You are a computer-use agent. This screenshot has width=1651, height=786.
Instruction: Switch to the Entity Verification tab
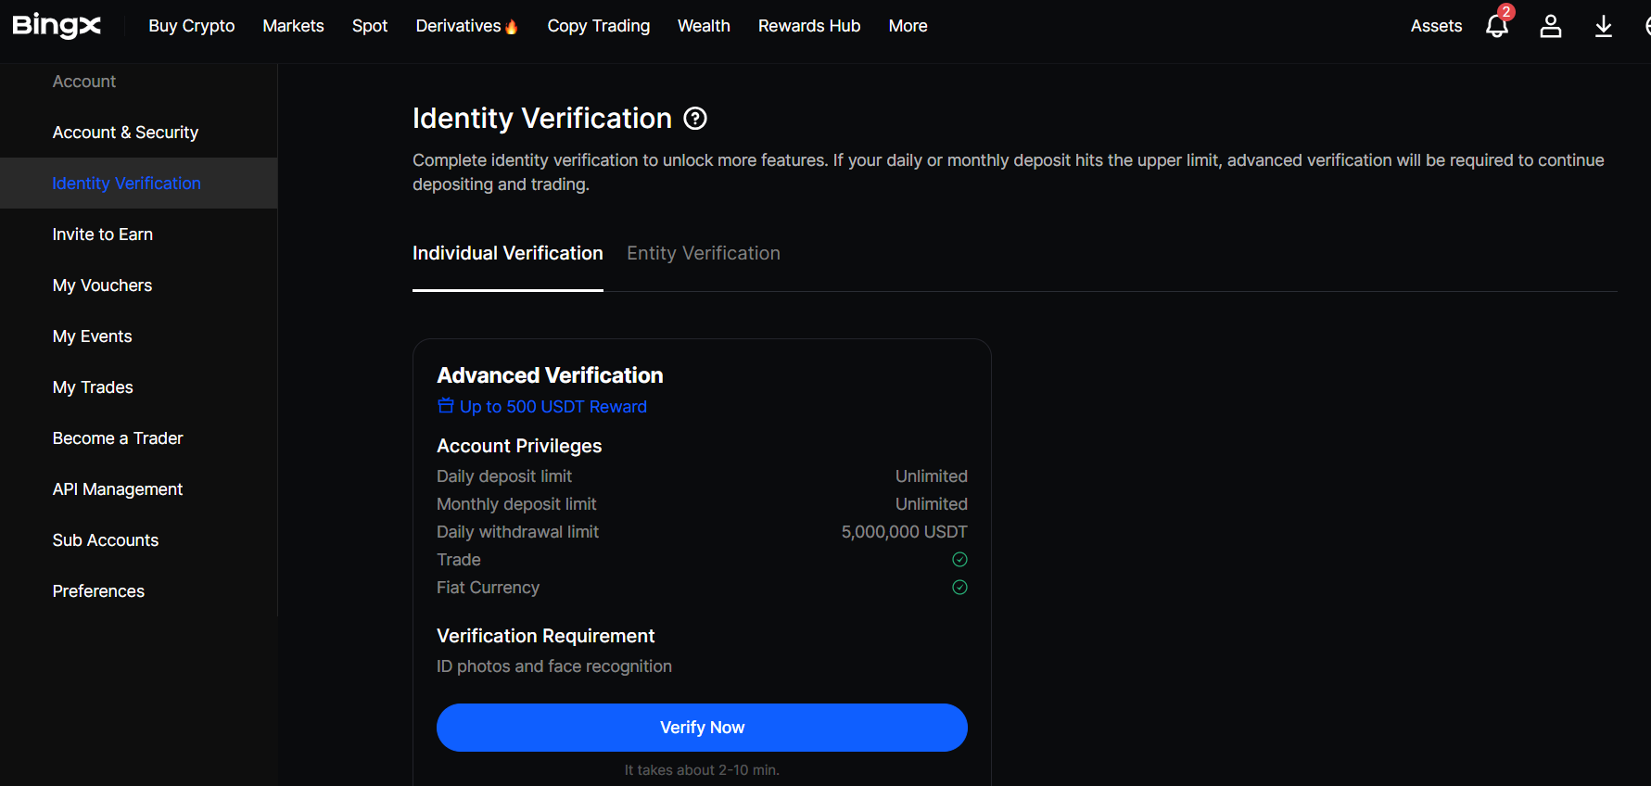704,253
